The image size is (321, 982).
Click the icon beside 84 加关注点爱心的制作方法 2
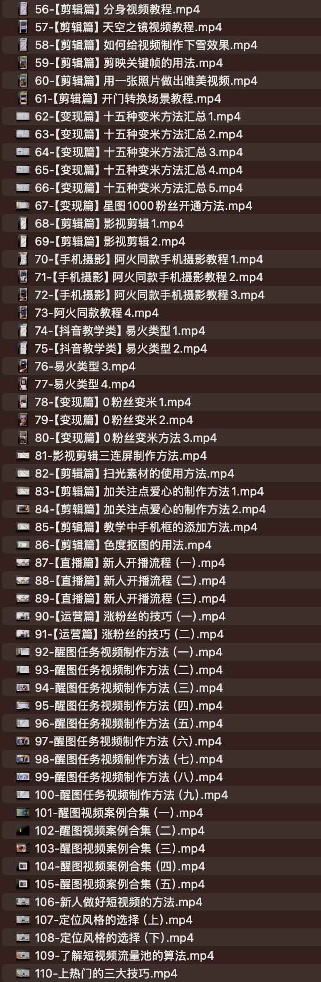pos(23,509)
